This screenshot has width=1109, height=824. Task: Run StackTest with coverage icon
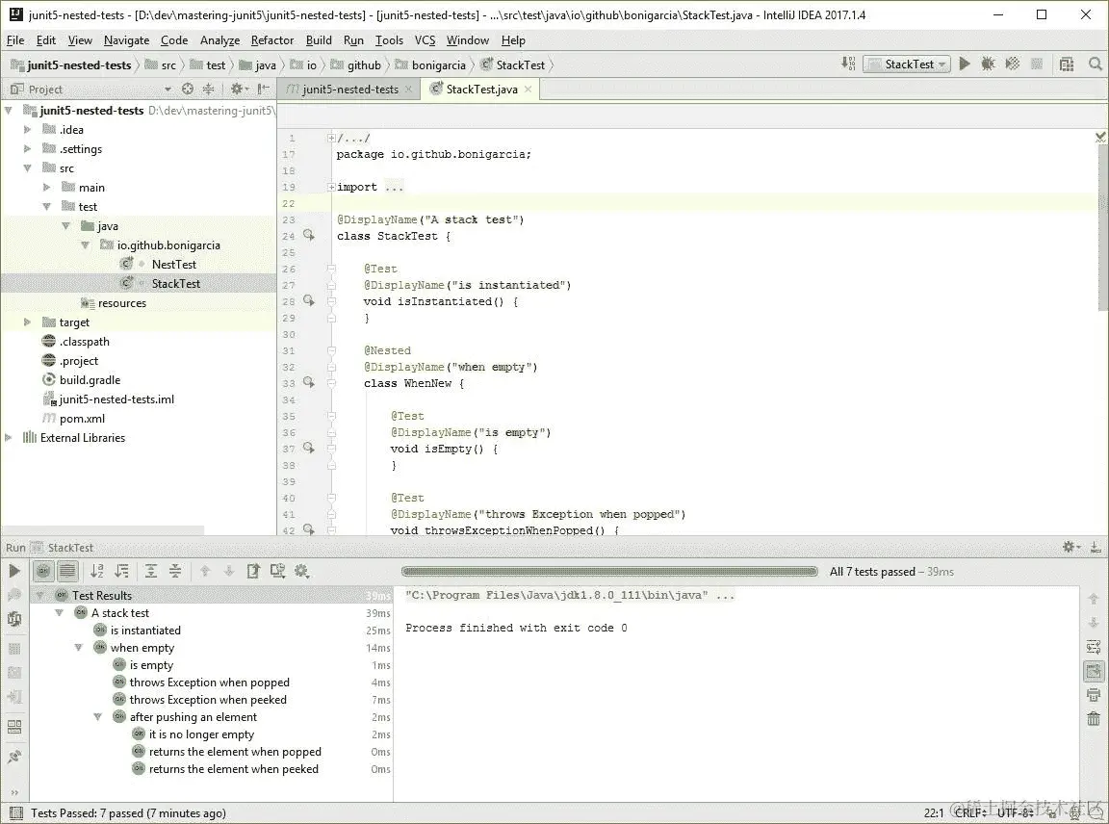tap(1013, 64)
